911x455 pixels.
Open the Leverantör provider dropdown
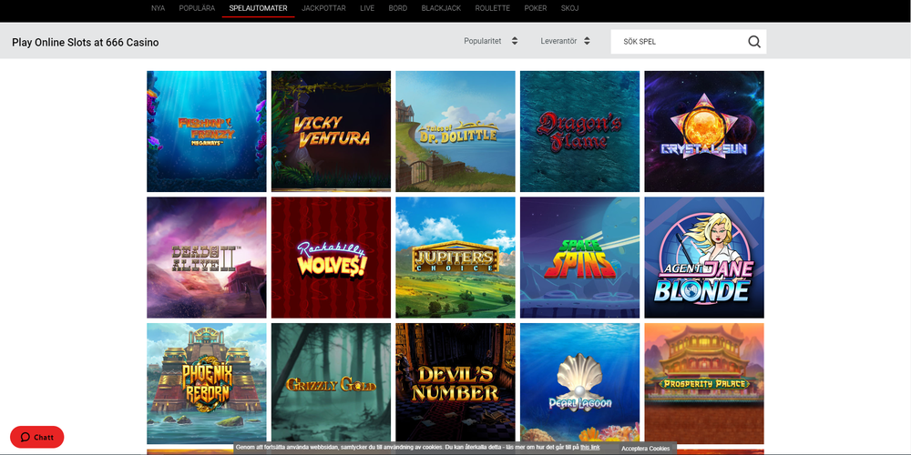566,41
